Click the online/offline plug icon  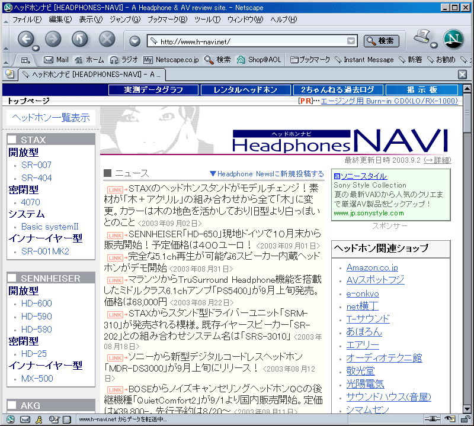click(432, 419)
